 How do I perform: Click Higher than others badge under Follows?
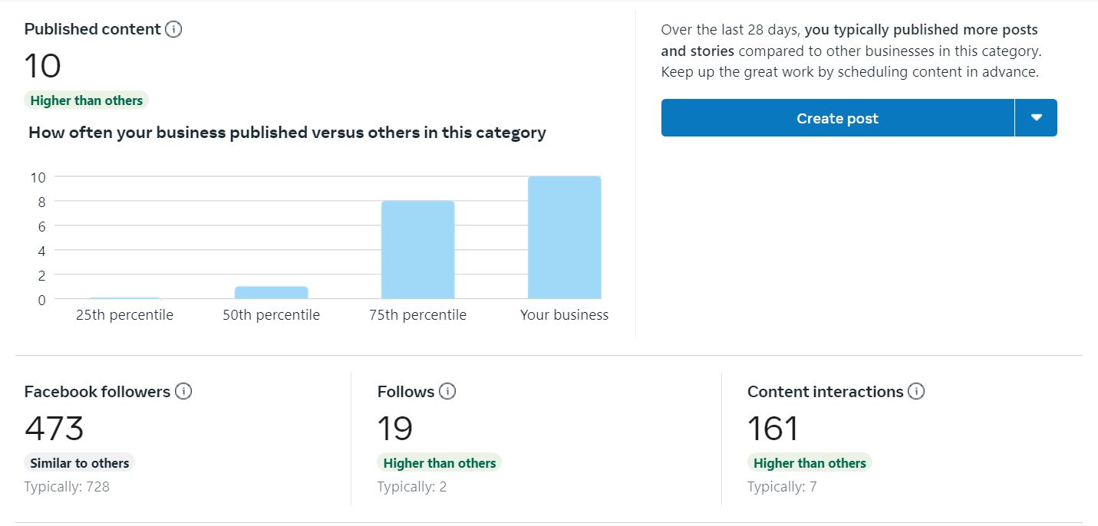(439, 462)
